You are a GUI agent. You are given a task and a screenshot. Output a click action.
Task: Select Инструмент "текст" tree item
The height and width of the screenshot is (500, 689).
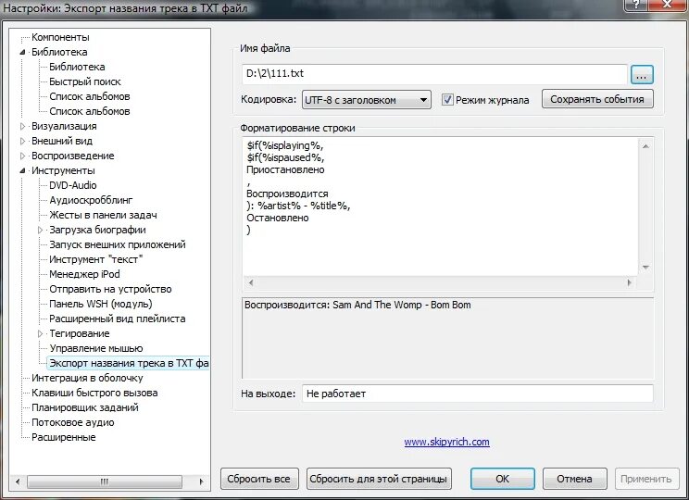[95, 259]
